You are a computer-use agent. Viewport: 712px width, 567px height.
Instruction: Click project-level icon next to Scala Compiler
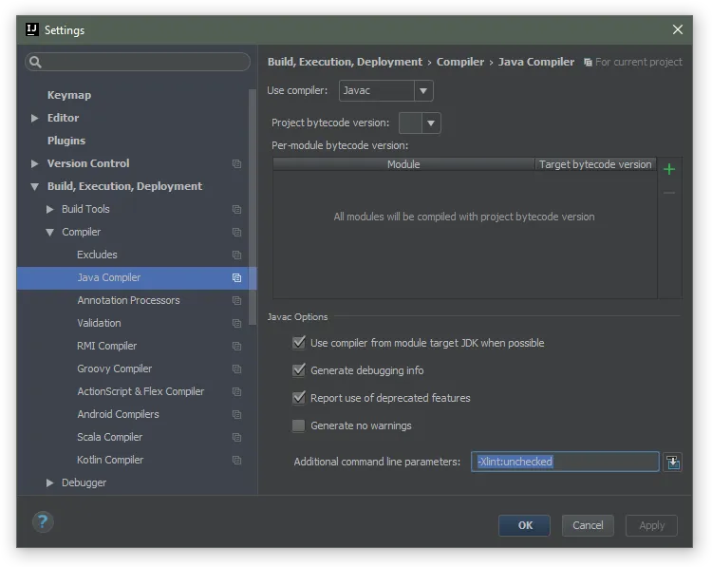(236, 437)
